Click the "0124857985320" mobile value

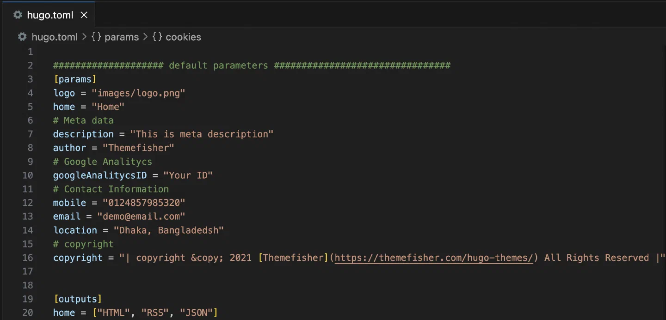[144, 203]
